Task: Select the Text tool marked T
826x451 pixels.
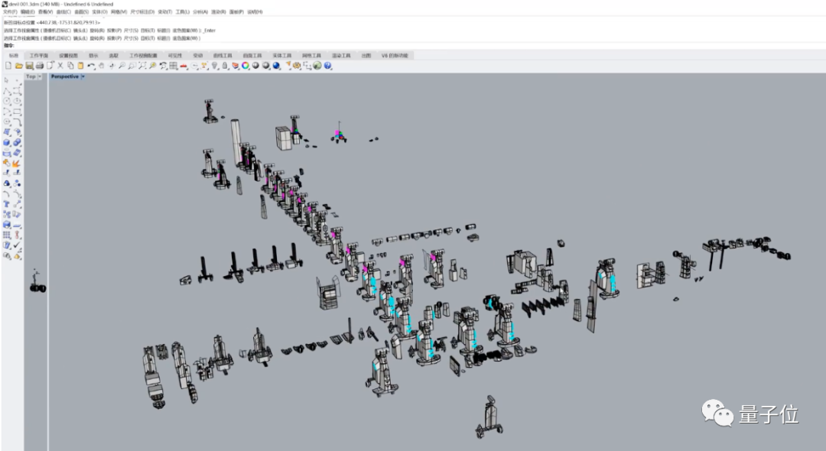Action: (x=6, y=204)
